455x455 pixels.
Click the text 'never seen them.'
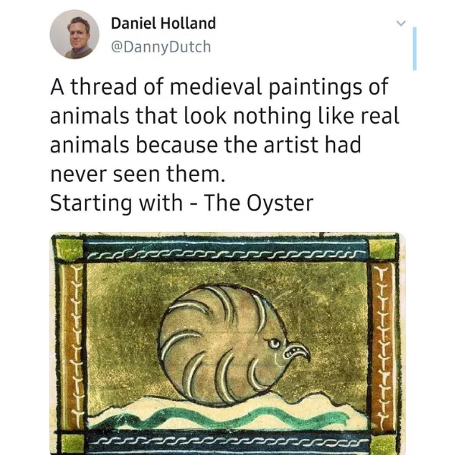pos(137,174)
